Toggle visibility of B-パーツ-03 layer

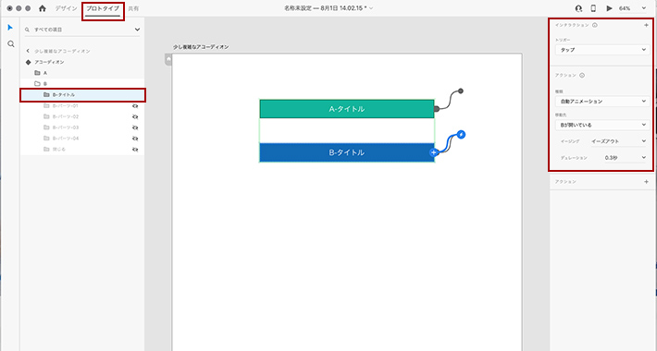point(135,127)
